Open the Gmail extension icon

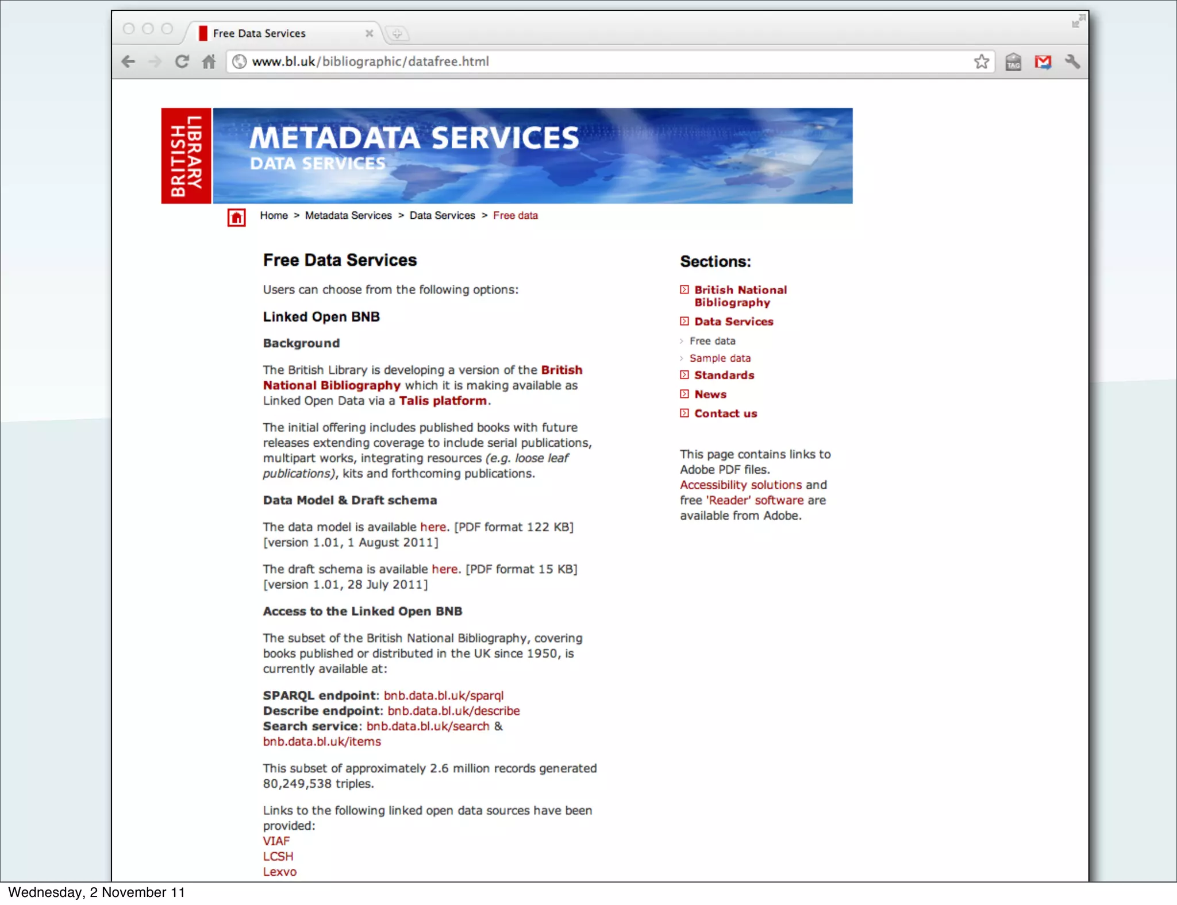(1043, 61)
